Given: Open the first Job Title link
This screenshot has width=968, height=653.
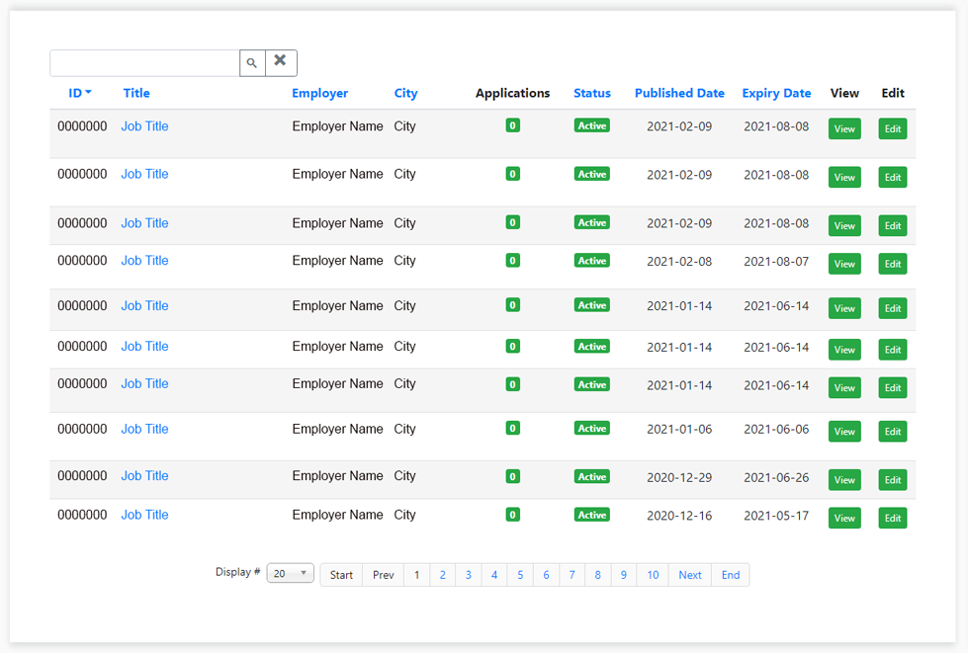Looking at the screenshot, I should tap(144, 125).
